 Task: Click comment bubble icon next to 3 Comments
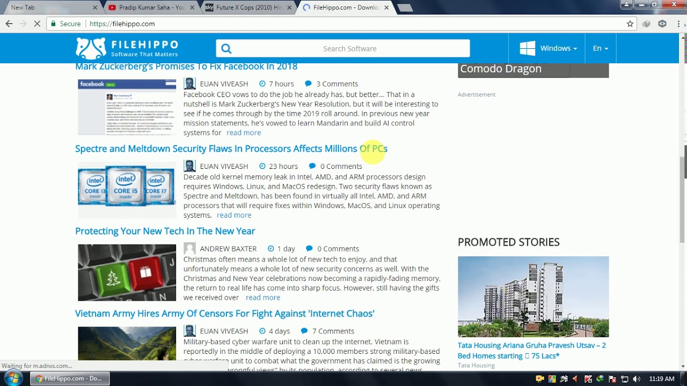click(x=308, y=84)
